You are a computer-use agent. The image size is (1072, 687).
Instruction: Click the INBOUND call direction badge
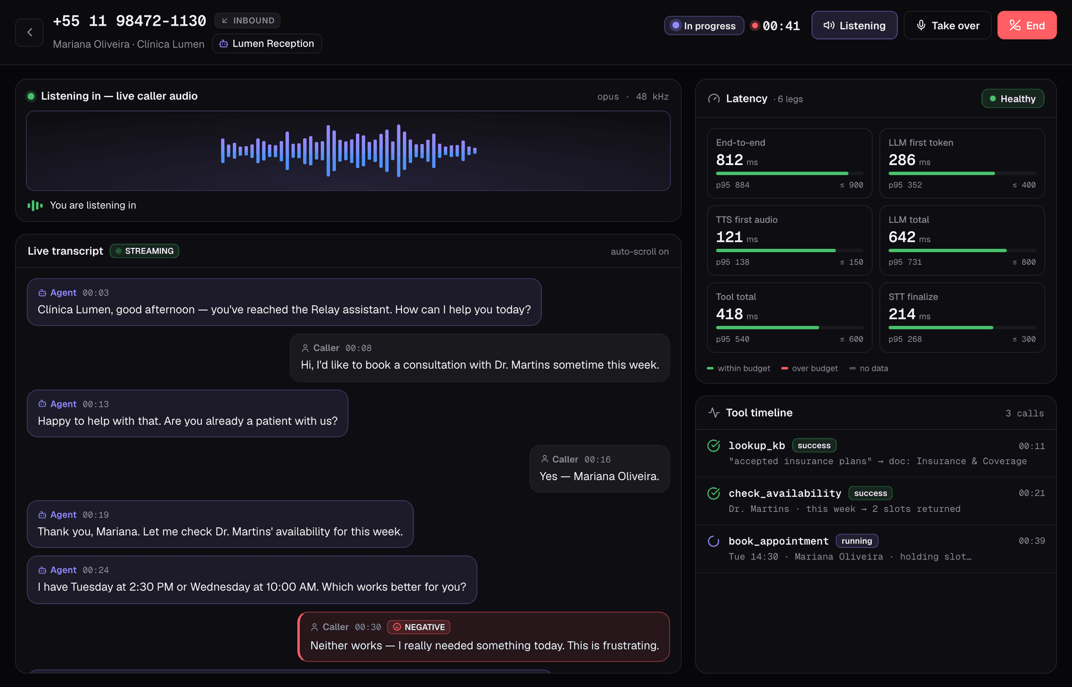248,20
